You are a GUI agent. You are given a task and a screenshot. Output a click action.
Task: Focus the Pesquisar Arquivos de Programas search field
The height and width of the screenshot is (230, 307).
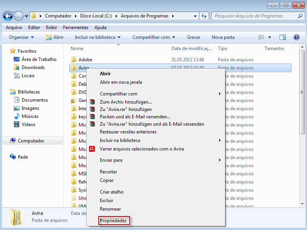coord(258,16)
